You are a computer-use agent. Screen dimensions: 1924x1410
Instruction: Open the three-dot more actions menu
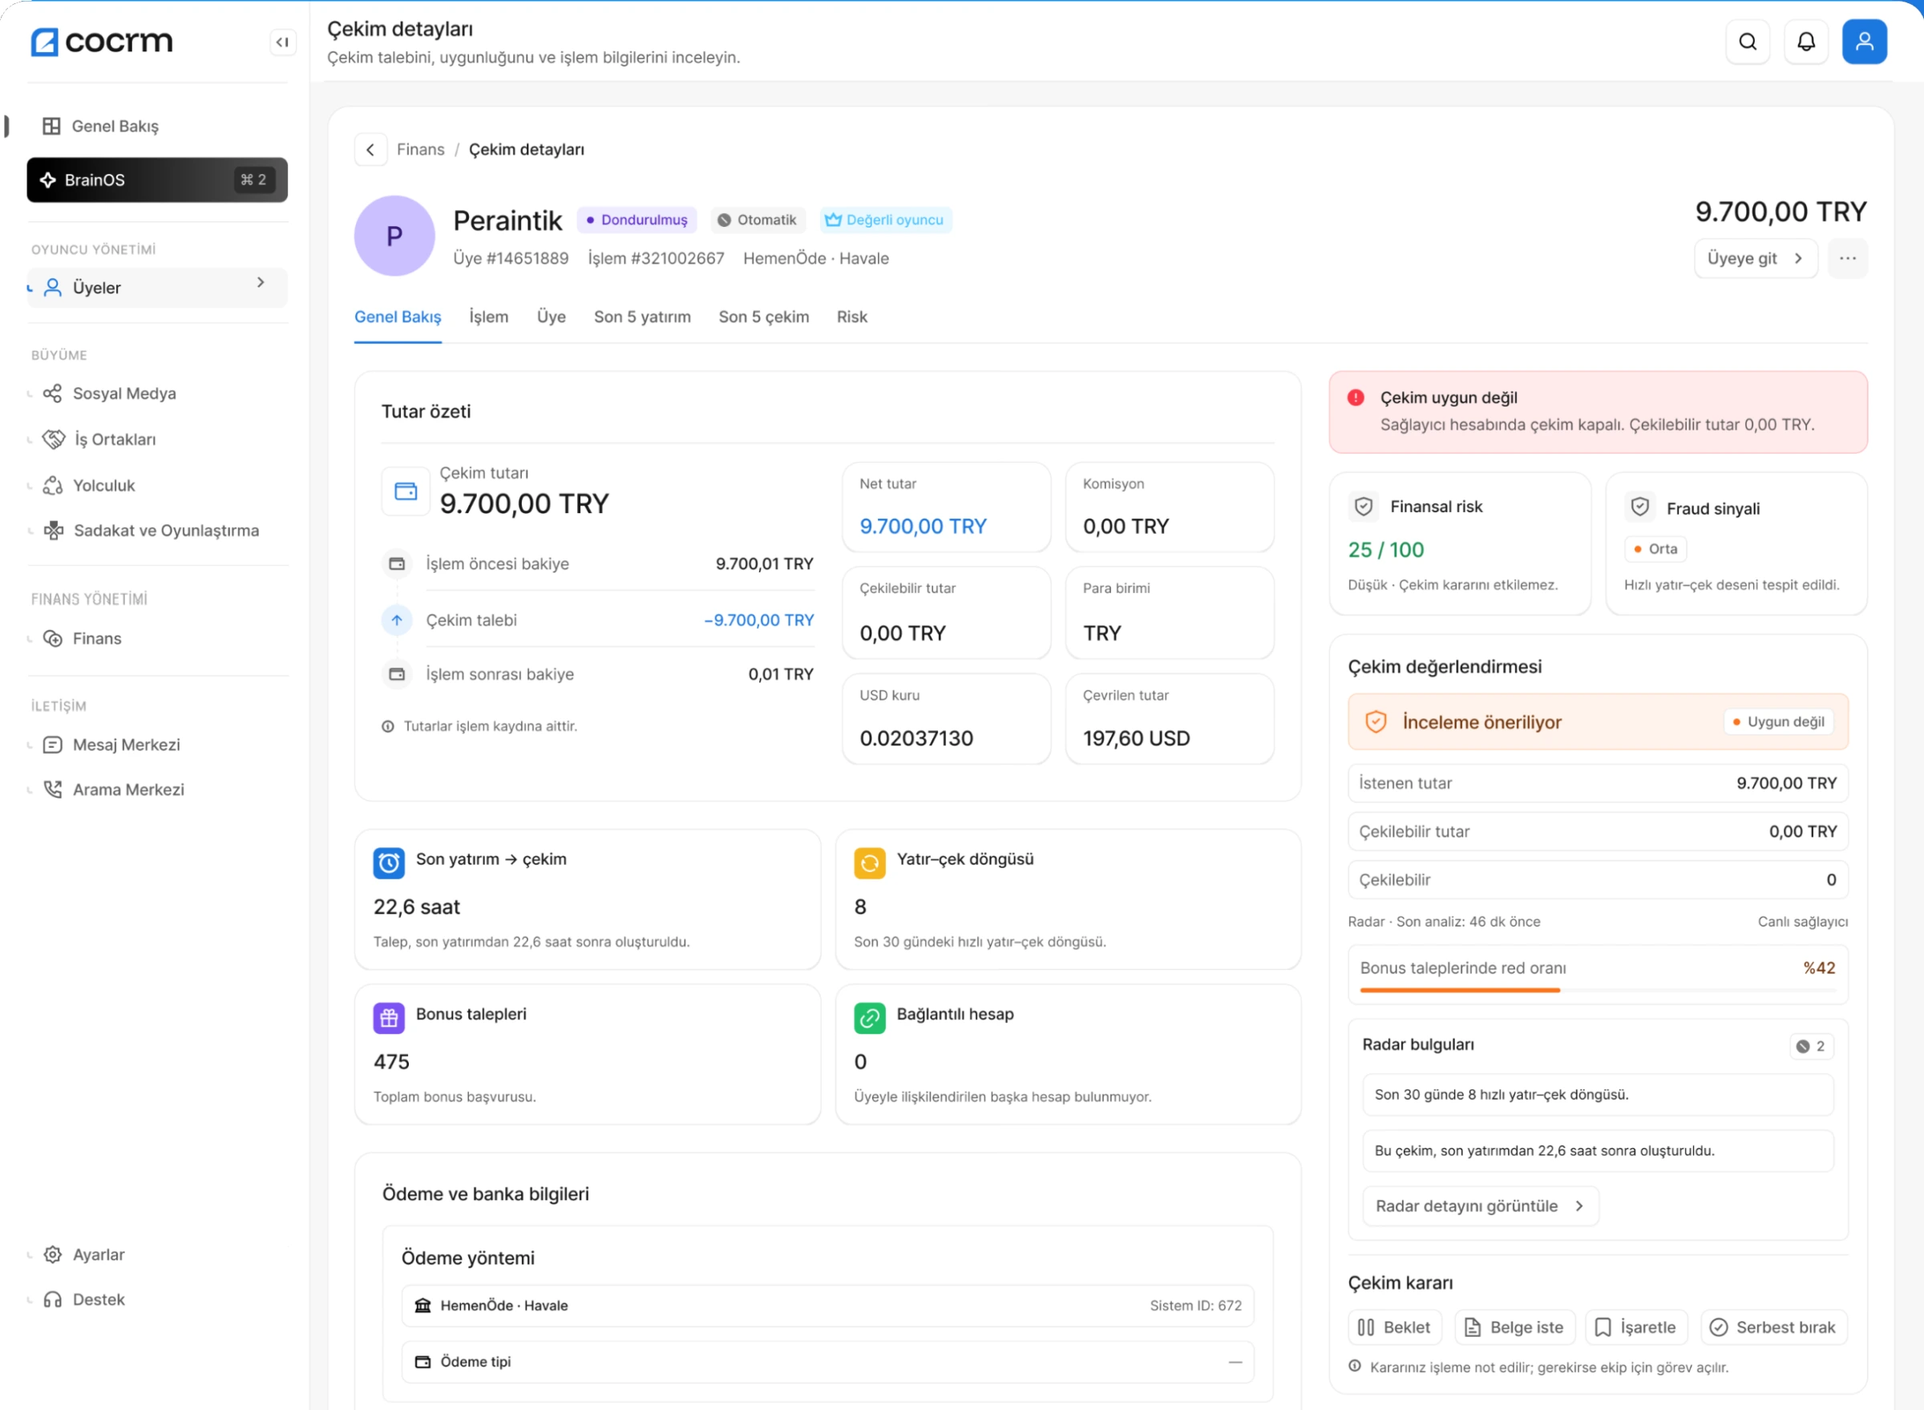tap(1847, 259)
